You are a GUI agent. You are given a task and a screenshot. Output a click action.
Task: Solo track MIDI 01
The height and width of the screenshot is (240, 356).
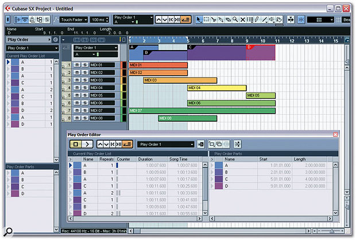tap(85, 65)
